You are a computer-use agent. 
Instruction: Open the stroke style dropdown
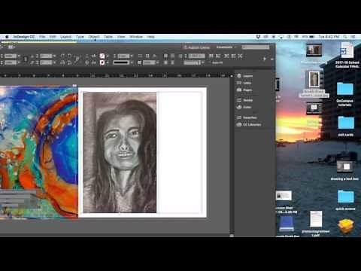(123, 62)
